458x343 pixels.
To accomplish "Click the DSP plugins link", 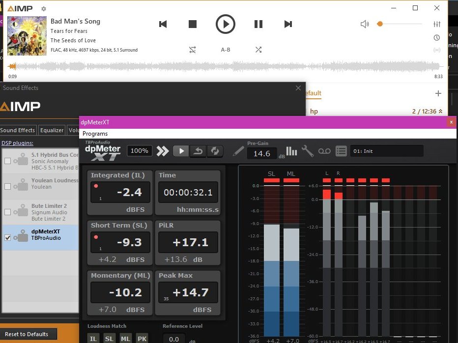I will (17, 143).
